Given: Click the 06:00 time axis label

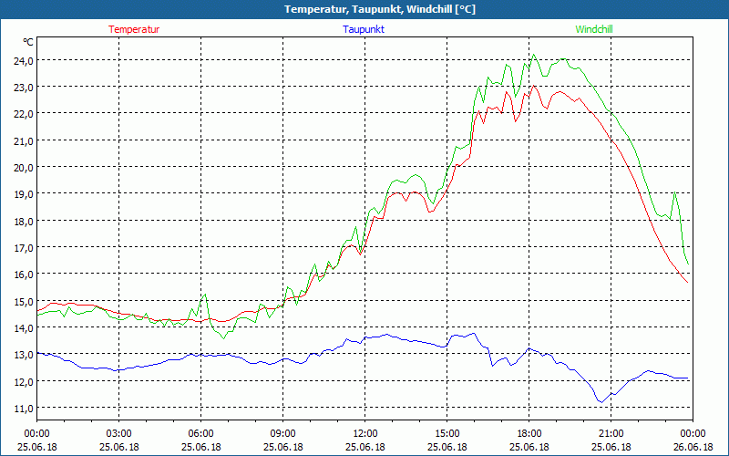Looking at the screenshot, I should [x=200, y=434].
